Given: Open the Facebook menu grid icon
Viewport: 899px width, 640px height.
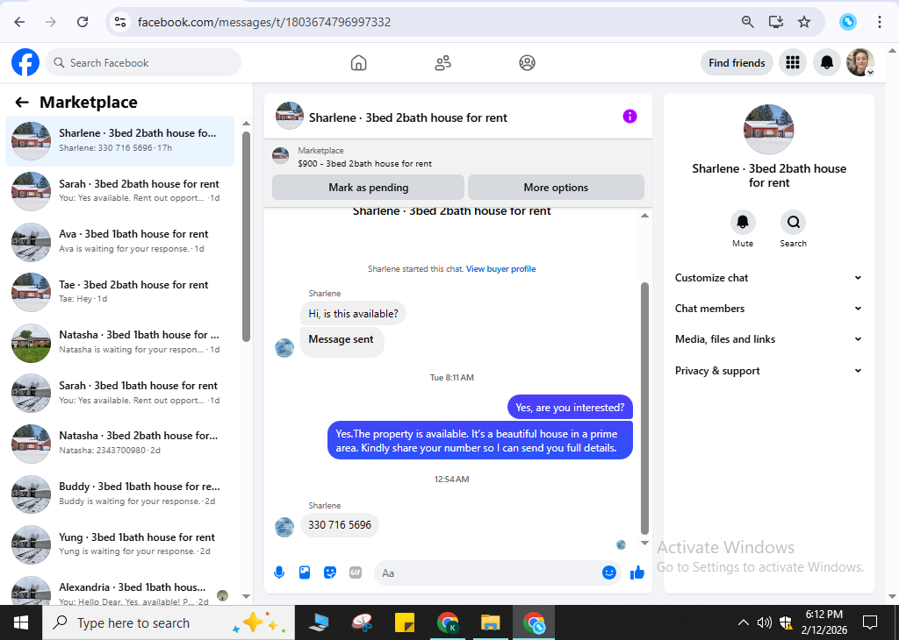Looking at the screenshot, I should [793, 62].
